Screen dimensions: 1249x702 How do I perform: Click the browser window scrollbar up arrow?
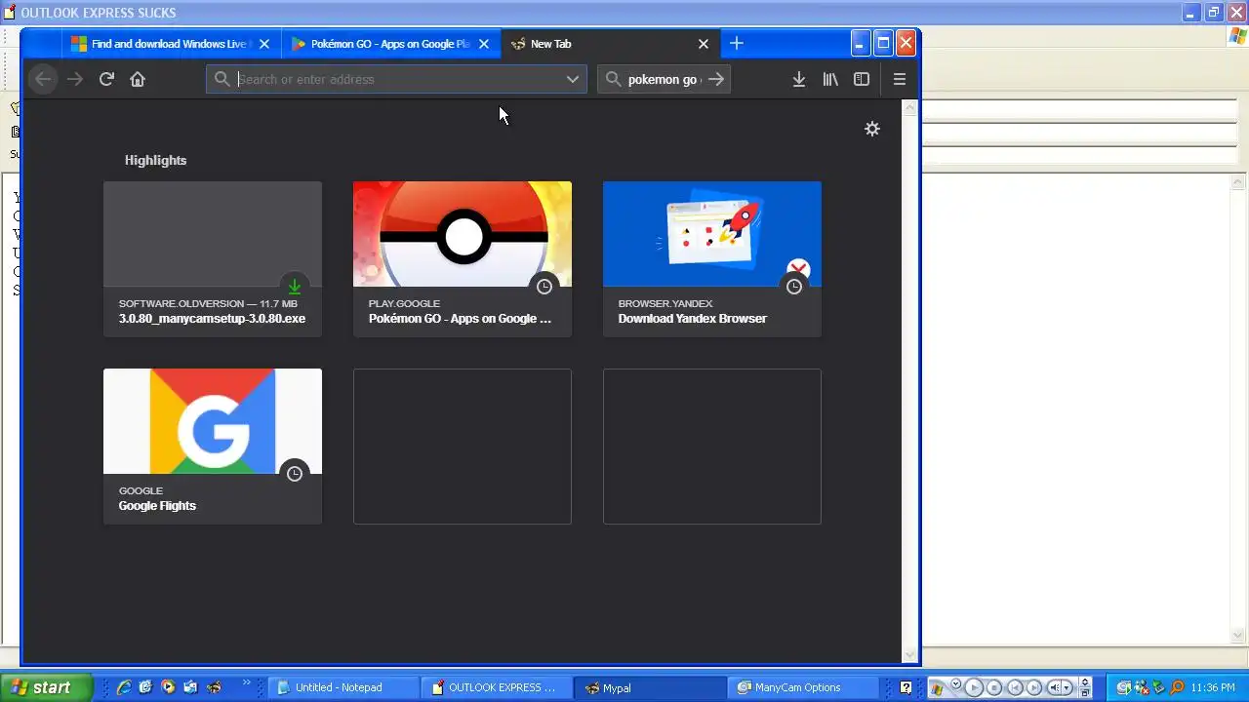(910, 107)
